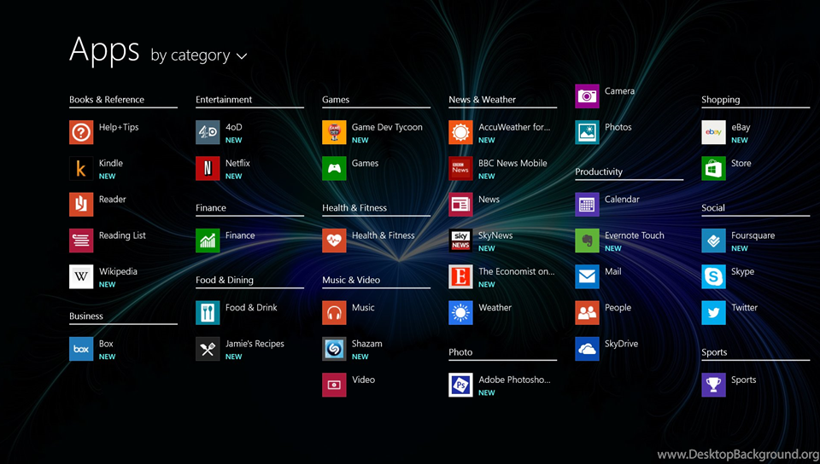
Task: Launch the 4oD app icon
Action: (x=208, y=132)
